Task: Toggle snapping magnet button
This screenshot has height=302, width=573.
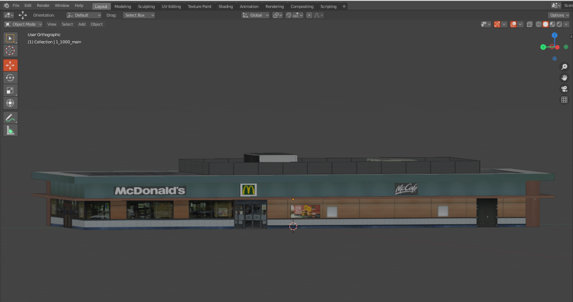Action: 288,15
